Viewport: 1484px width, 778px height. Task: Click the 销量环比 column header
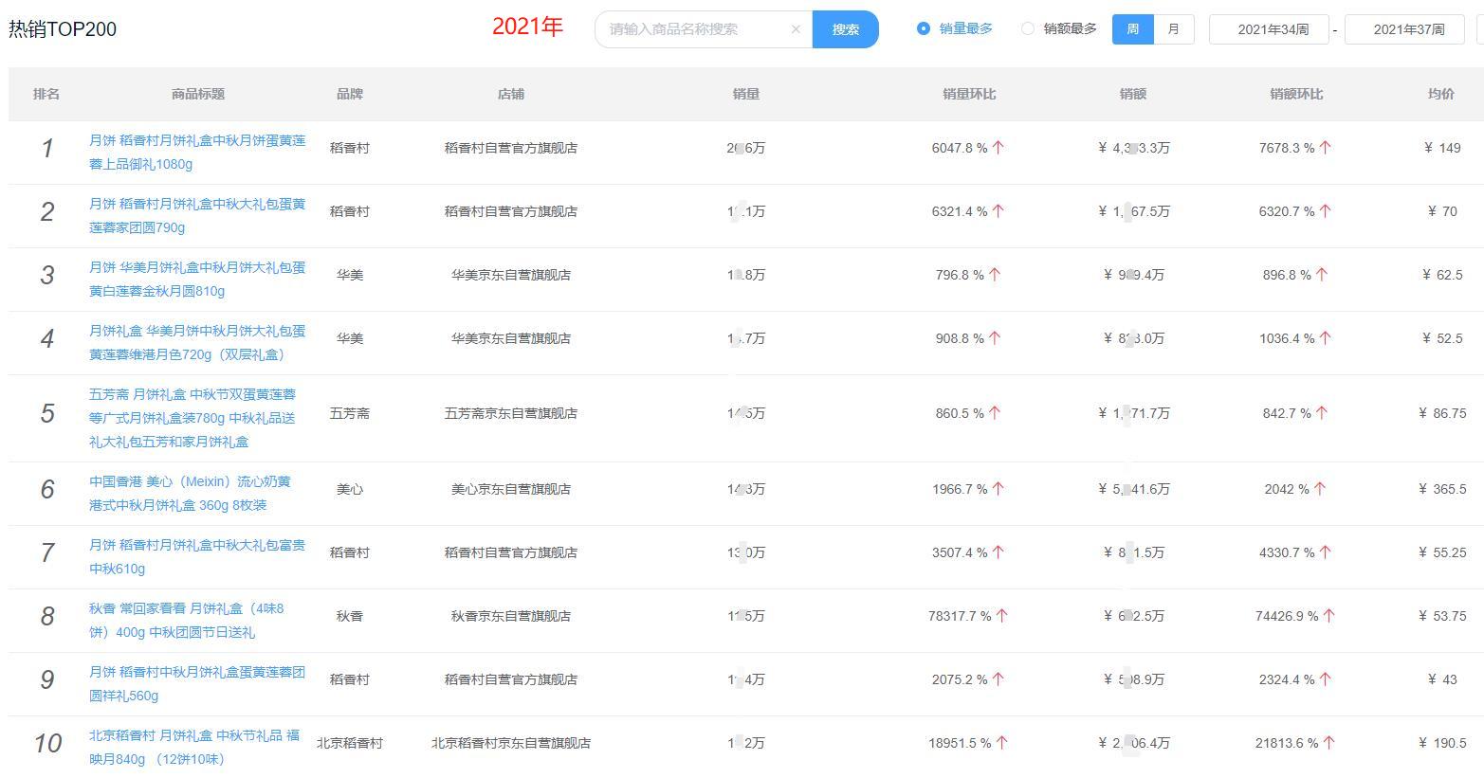point(968,94)
